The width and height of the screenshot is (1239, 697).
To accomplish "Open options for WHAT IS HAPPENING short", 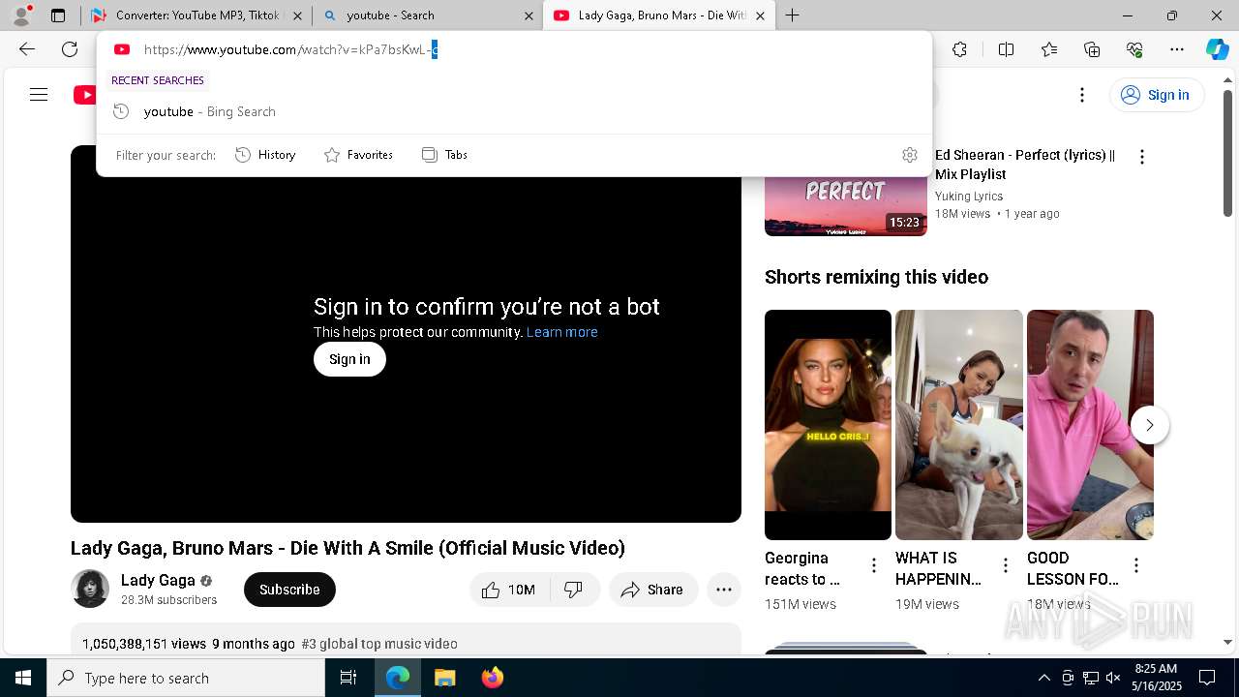I will click(1006, 565).
